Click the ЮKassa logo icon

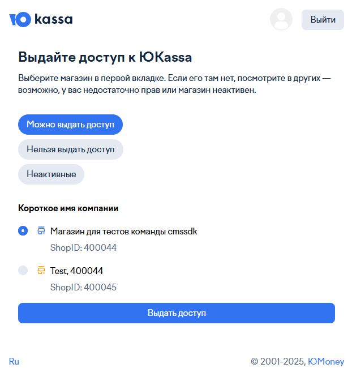pyautogui.click(x=20, y=20)
